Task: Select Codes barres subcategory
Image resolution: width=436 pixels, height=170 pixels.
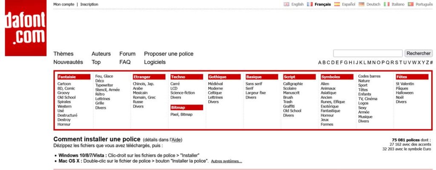Action: pos(369,76)
